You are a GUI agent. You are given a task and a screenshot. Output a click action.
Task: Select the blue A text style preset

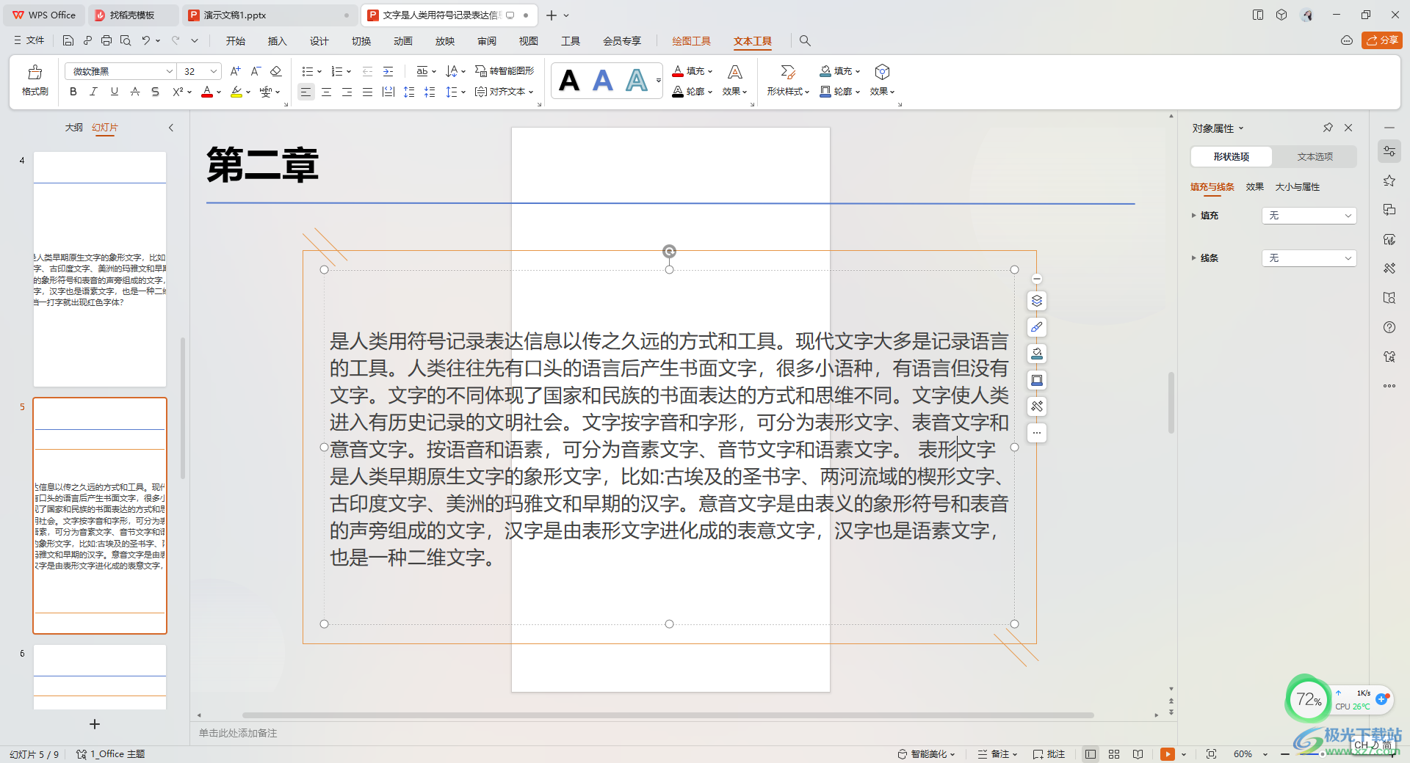point(603,81)
